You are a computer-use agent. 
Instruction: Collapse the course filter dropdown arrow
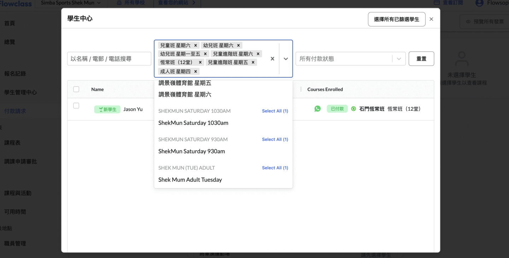[x=286, y=59]
